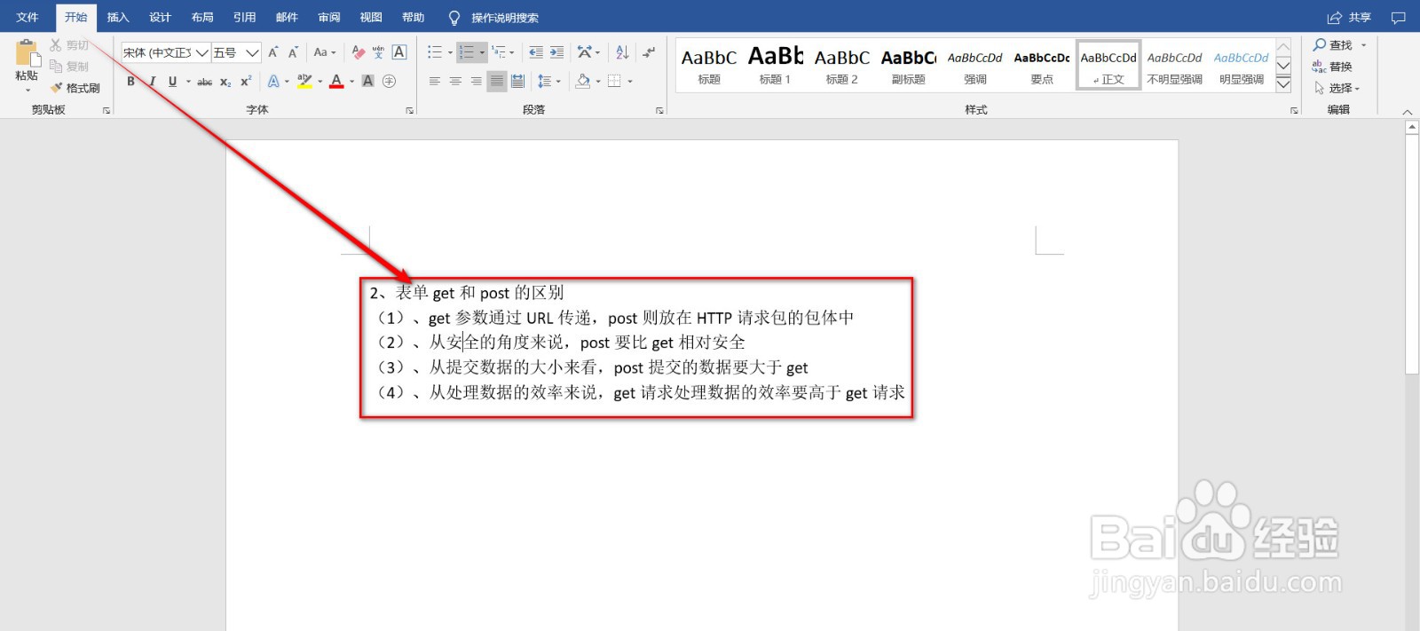The image size is (1420, 631).
Task: Select the Format Painter (格式刷)
Action: click(x=75, y=88)
